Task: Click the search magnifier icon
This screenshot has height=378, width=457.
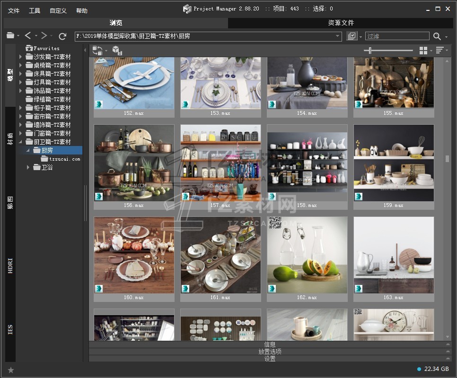Action: pyautogui.click(x=437, y=36)
